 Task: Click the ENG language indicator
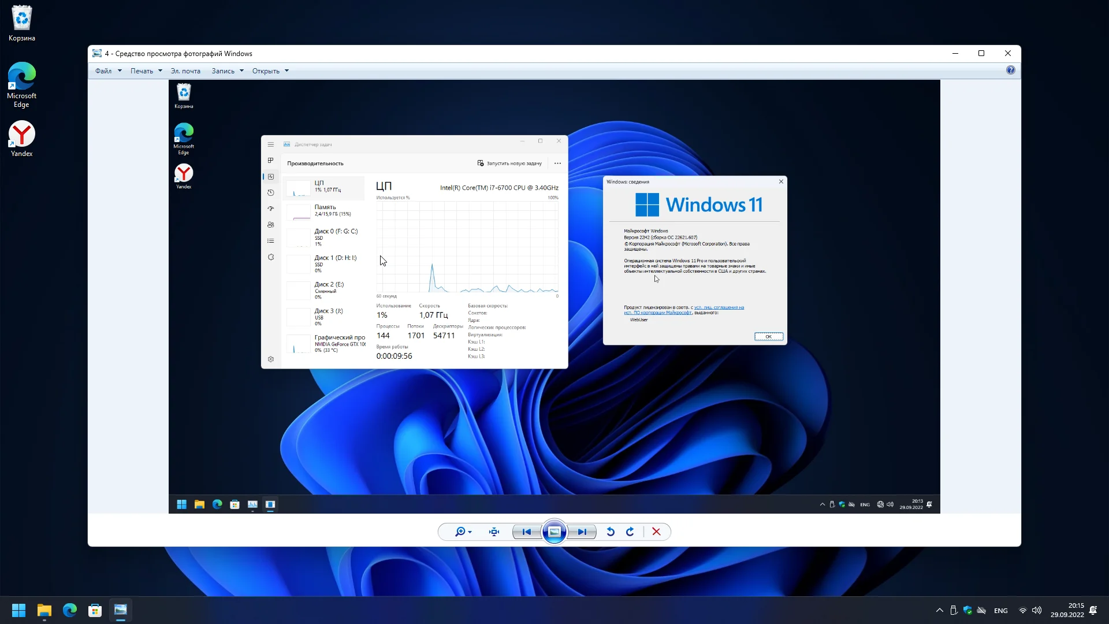[1001, 611]
